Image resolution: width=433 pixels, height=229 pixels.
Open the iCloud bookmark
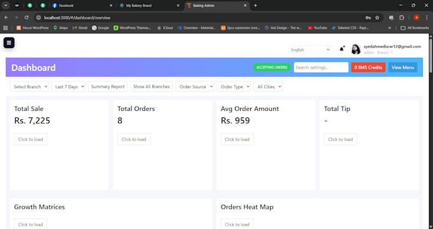pyautogui.click(x=165, y=28)
